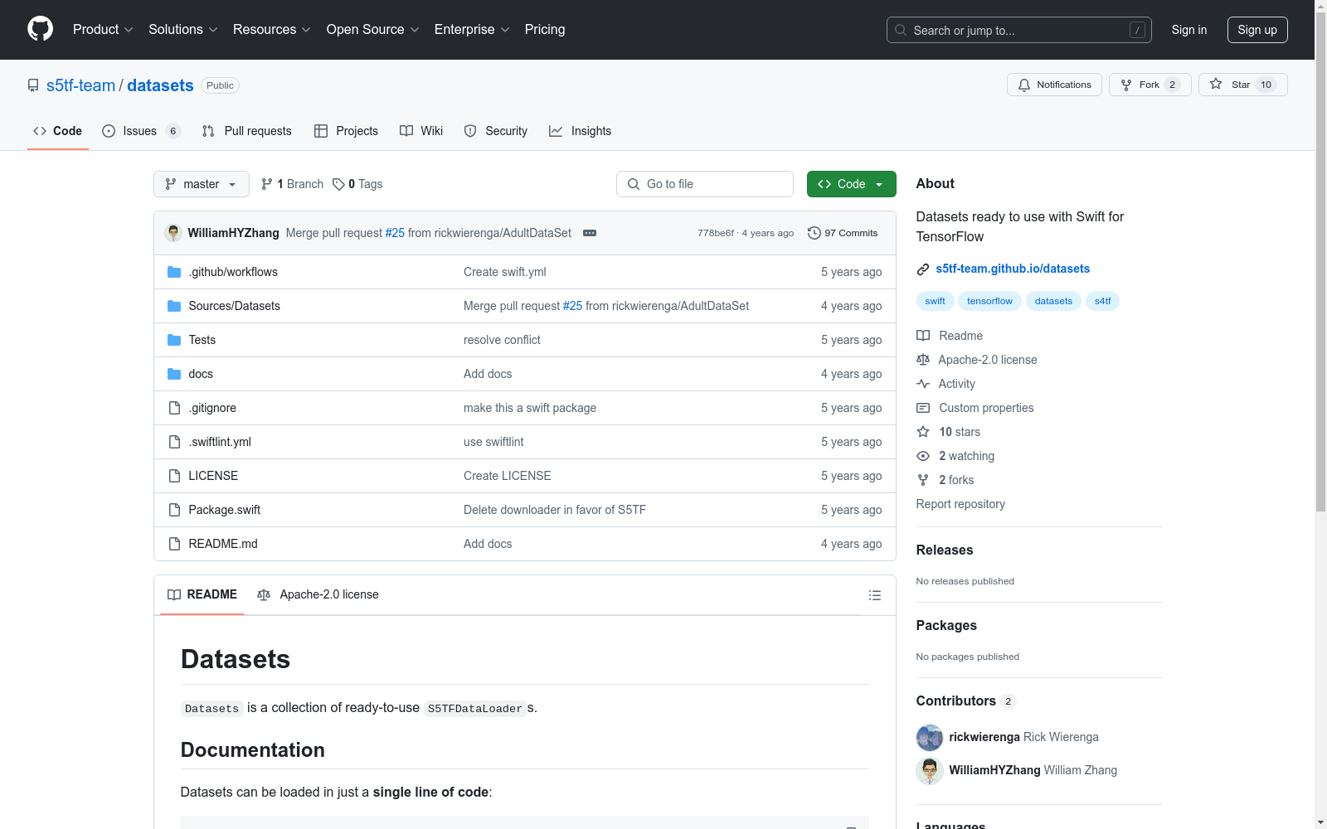The width and height of the screenshot is (1327, 829).
Task: Open the s5tf-team organization link
Action: (x=80, y=85)
